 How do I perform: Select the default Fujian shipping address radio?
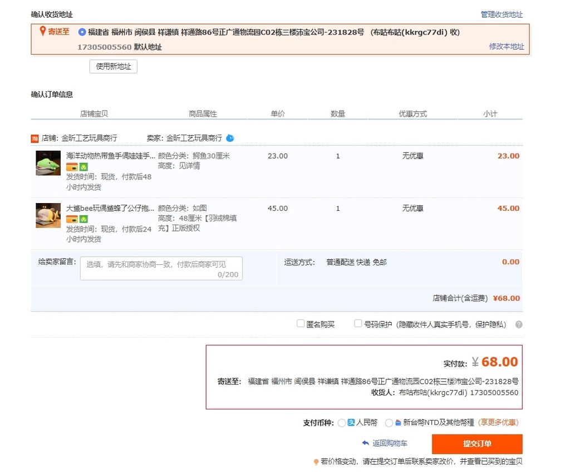82,32
